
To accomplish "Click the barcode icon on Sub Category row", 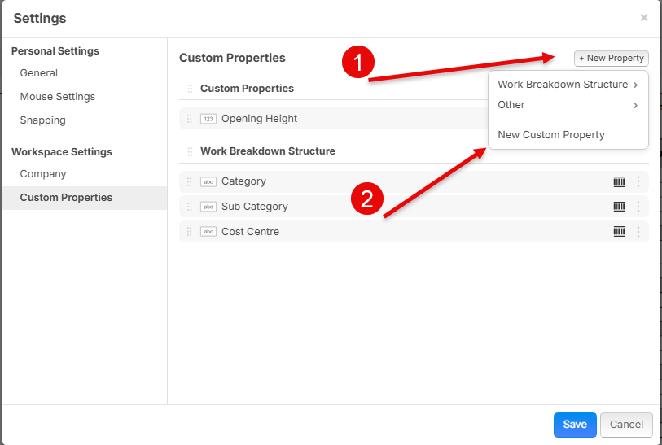I will (619, 207).
